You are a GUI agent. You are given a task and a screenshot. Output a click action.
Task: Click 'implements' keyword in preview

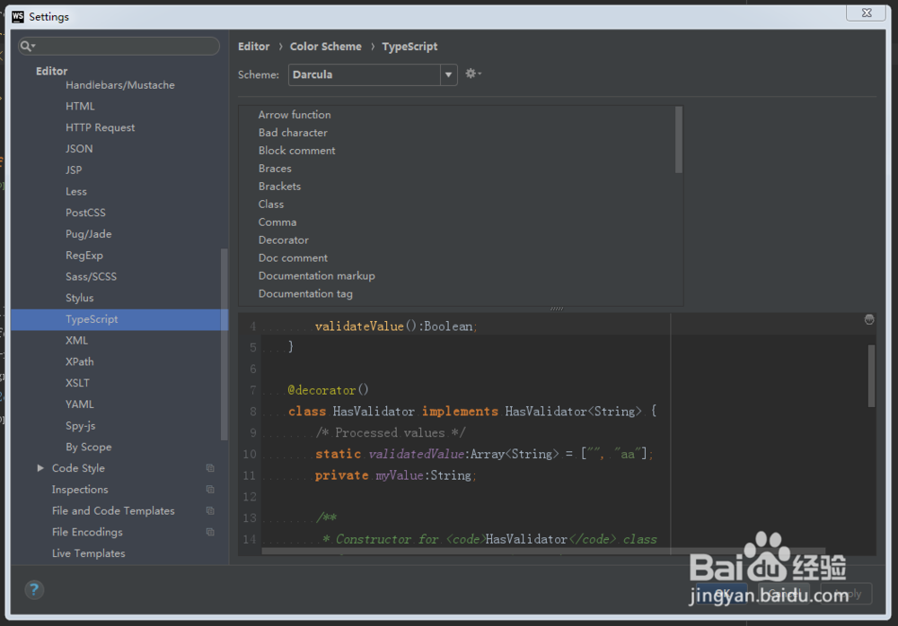click(460, 412)
